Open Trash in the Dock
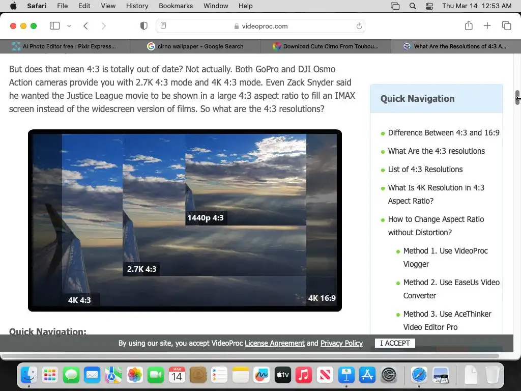Screen dimensions: 521x391 (x=493, y=375)
